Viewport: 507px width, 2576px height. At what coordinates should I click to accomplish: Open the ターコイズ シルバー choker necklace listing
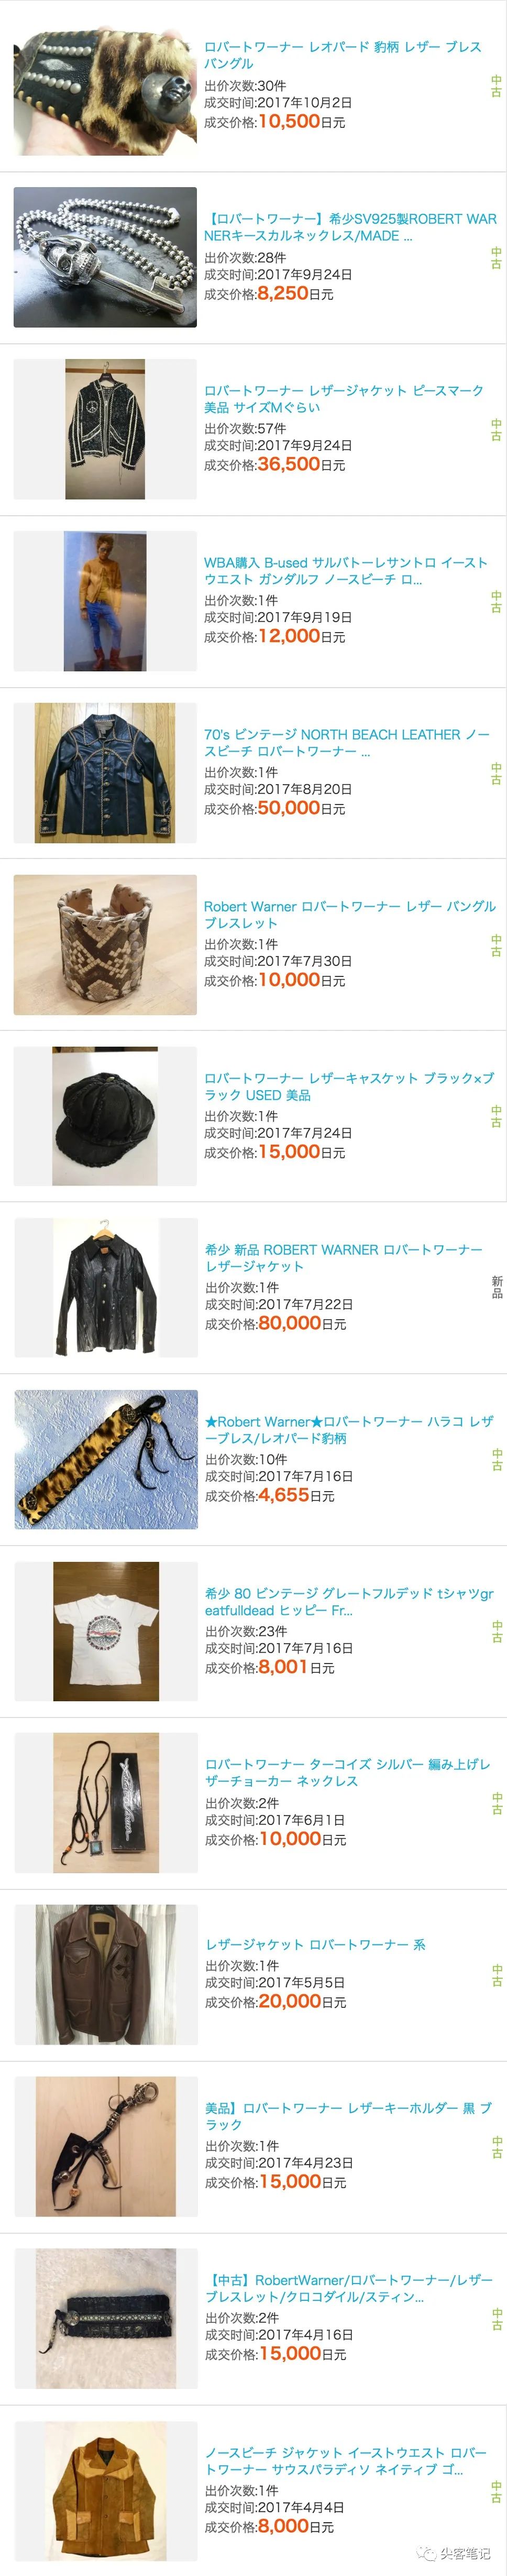(x=348, y=1773)
